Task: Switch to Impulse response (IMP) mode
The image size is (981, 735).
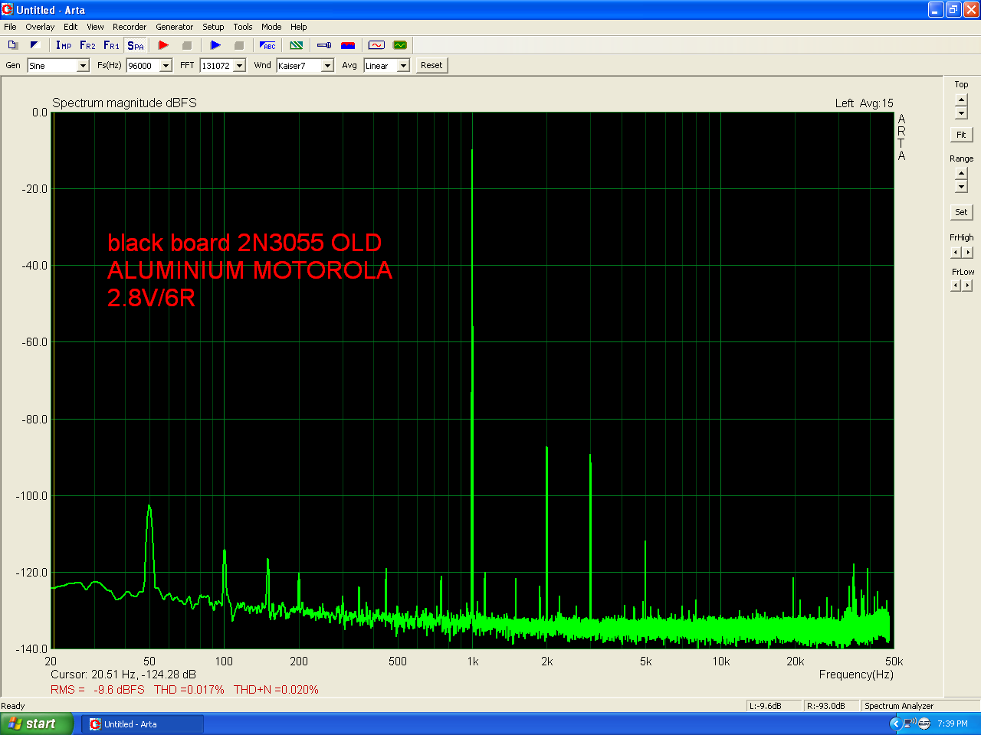Action: [x=64, y=45]
